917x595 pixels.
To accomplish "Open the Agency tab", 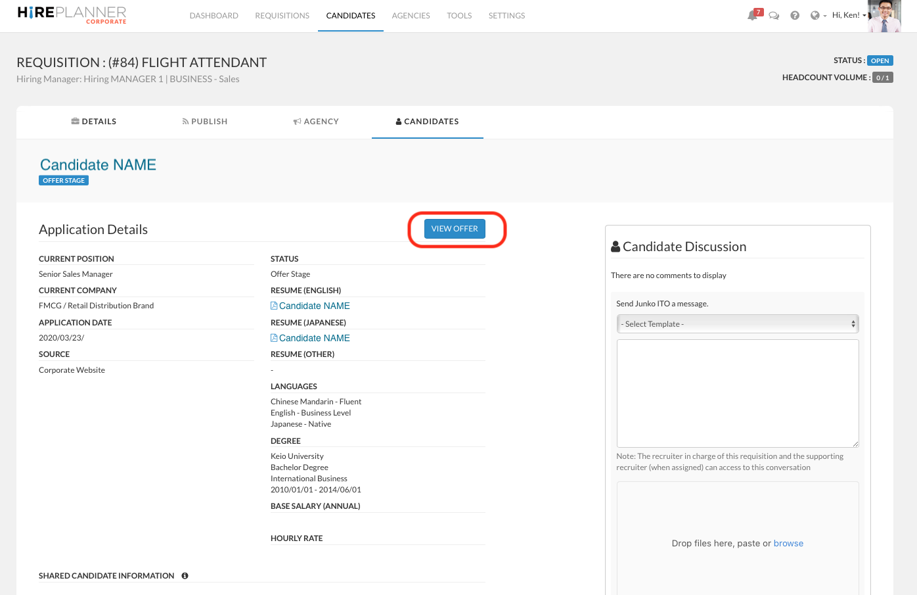I will click(316, 122).
